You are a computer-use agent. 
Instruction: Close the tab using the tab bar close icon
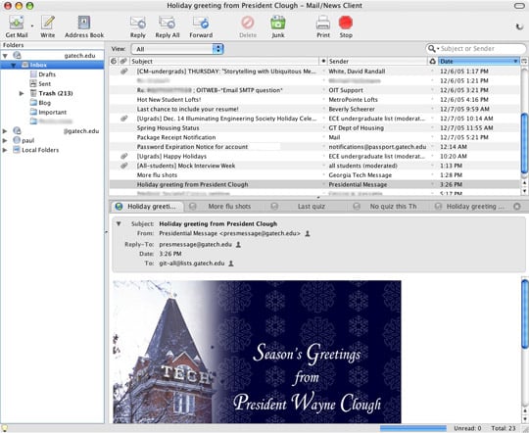[x=517, y=206]
